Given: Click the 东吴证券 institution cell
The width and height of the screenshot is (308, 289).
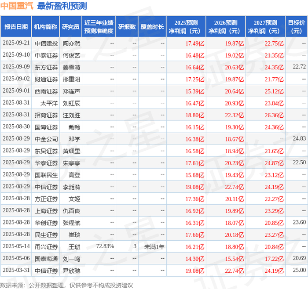Looking at the screenshot, I should tap(46, 151).
